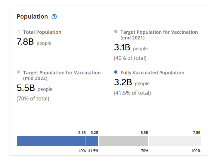Click the Fully Vaccinated Population label
This screenshot has height=164, width=219.
[x=152, y=73]
